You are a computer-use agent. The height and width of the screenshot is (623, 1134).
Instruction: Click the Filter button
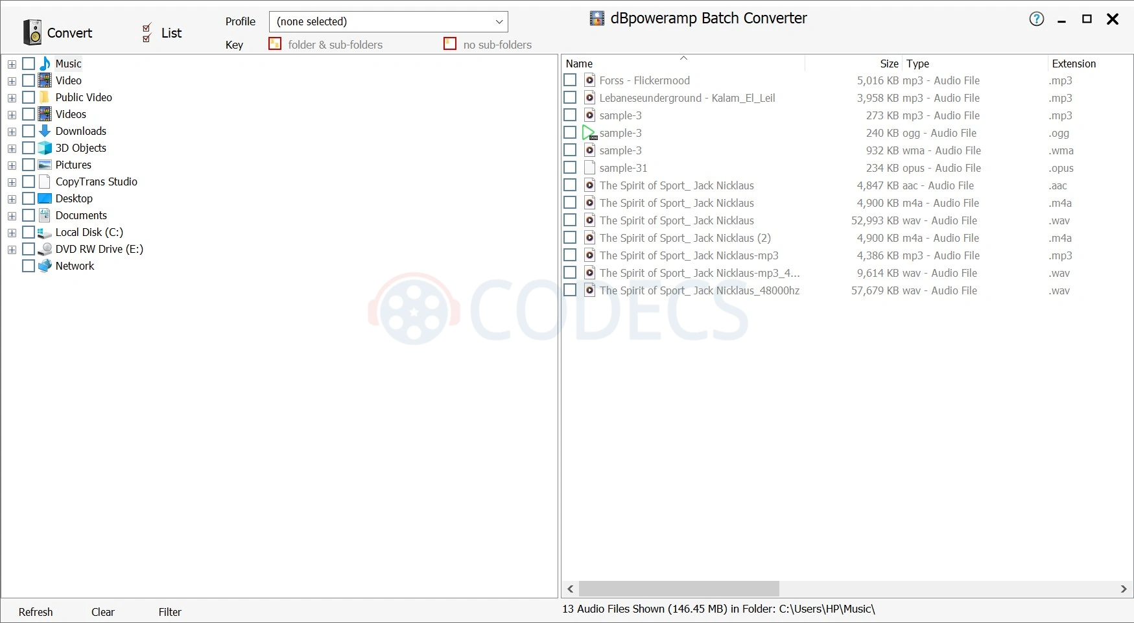click(170, 612)
